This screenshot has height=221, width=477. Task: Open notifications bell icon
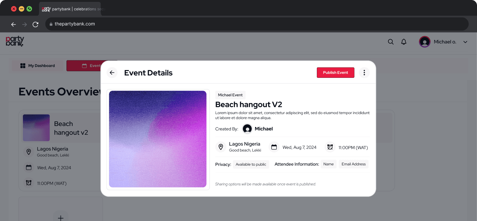pyautogui.click(x=404, y=42)
